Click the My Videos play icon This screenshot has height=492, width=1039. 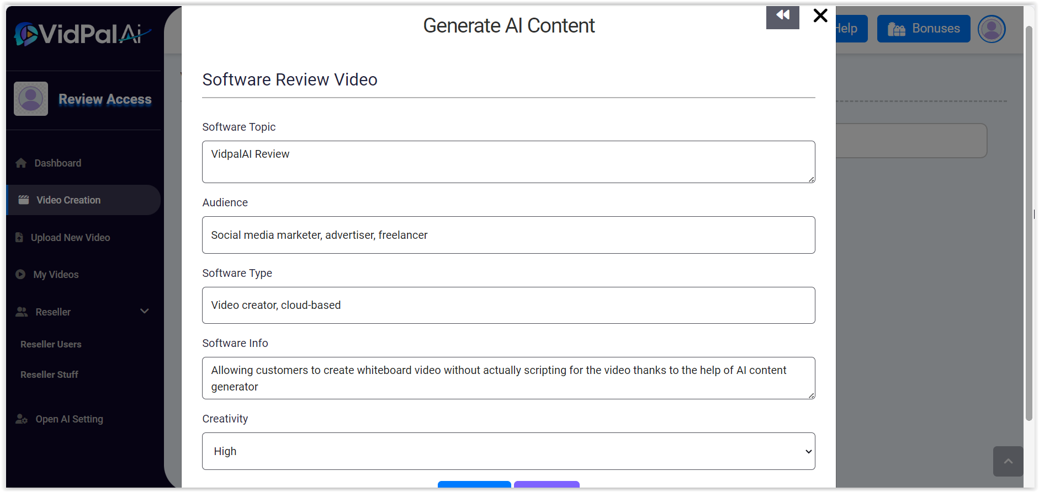pos(20,274)
